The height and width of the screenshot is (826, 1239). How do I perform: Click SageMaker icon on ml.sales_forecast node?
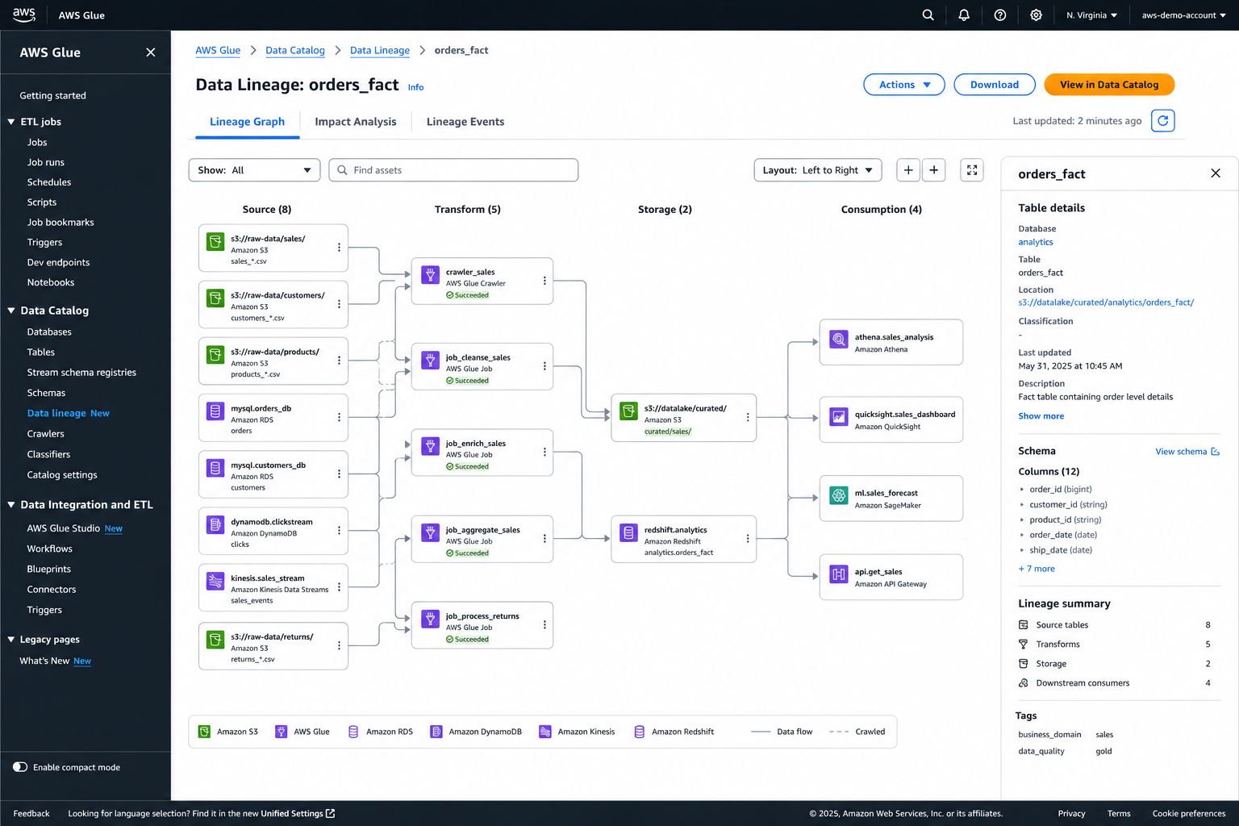click(x=839, y=495)
